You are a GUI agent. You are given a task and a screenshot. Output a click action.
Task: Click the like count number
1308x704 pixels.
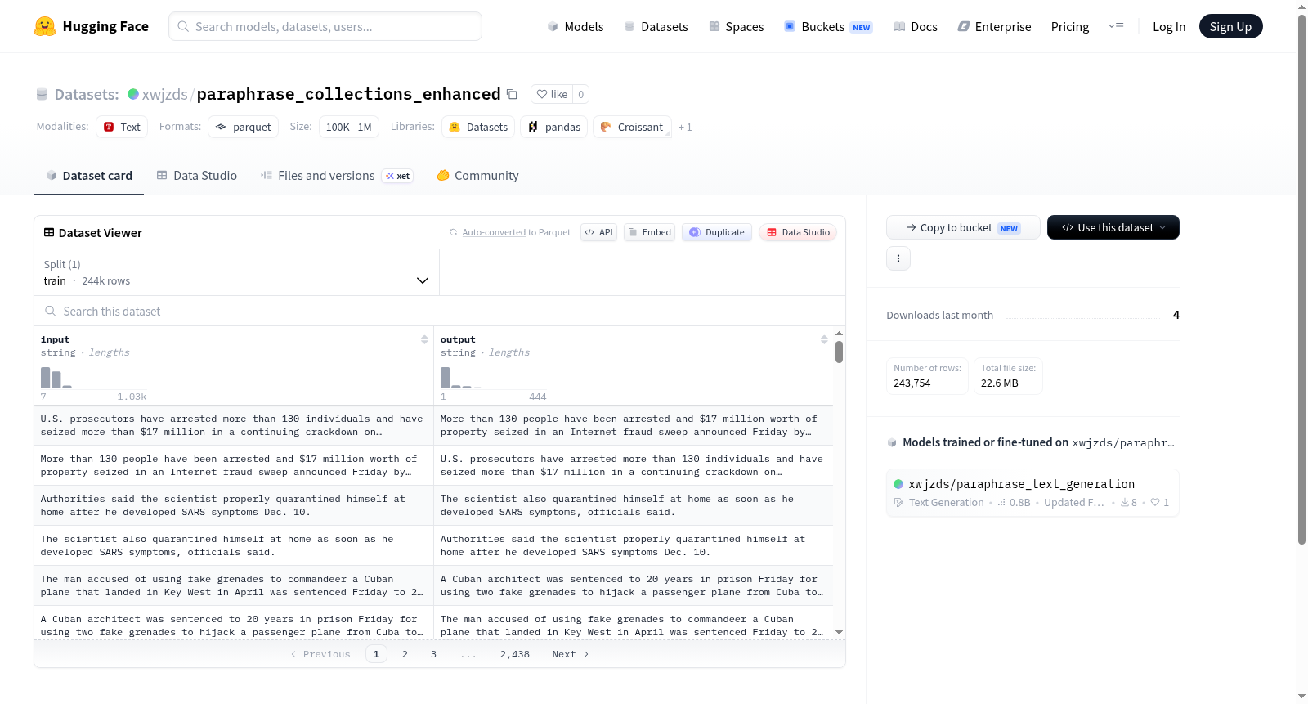click(581, 94)
